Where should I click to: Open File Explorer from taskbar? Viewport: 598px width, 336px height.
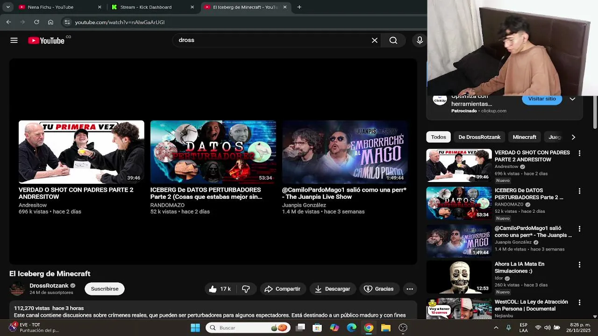(386, 328)
